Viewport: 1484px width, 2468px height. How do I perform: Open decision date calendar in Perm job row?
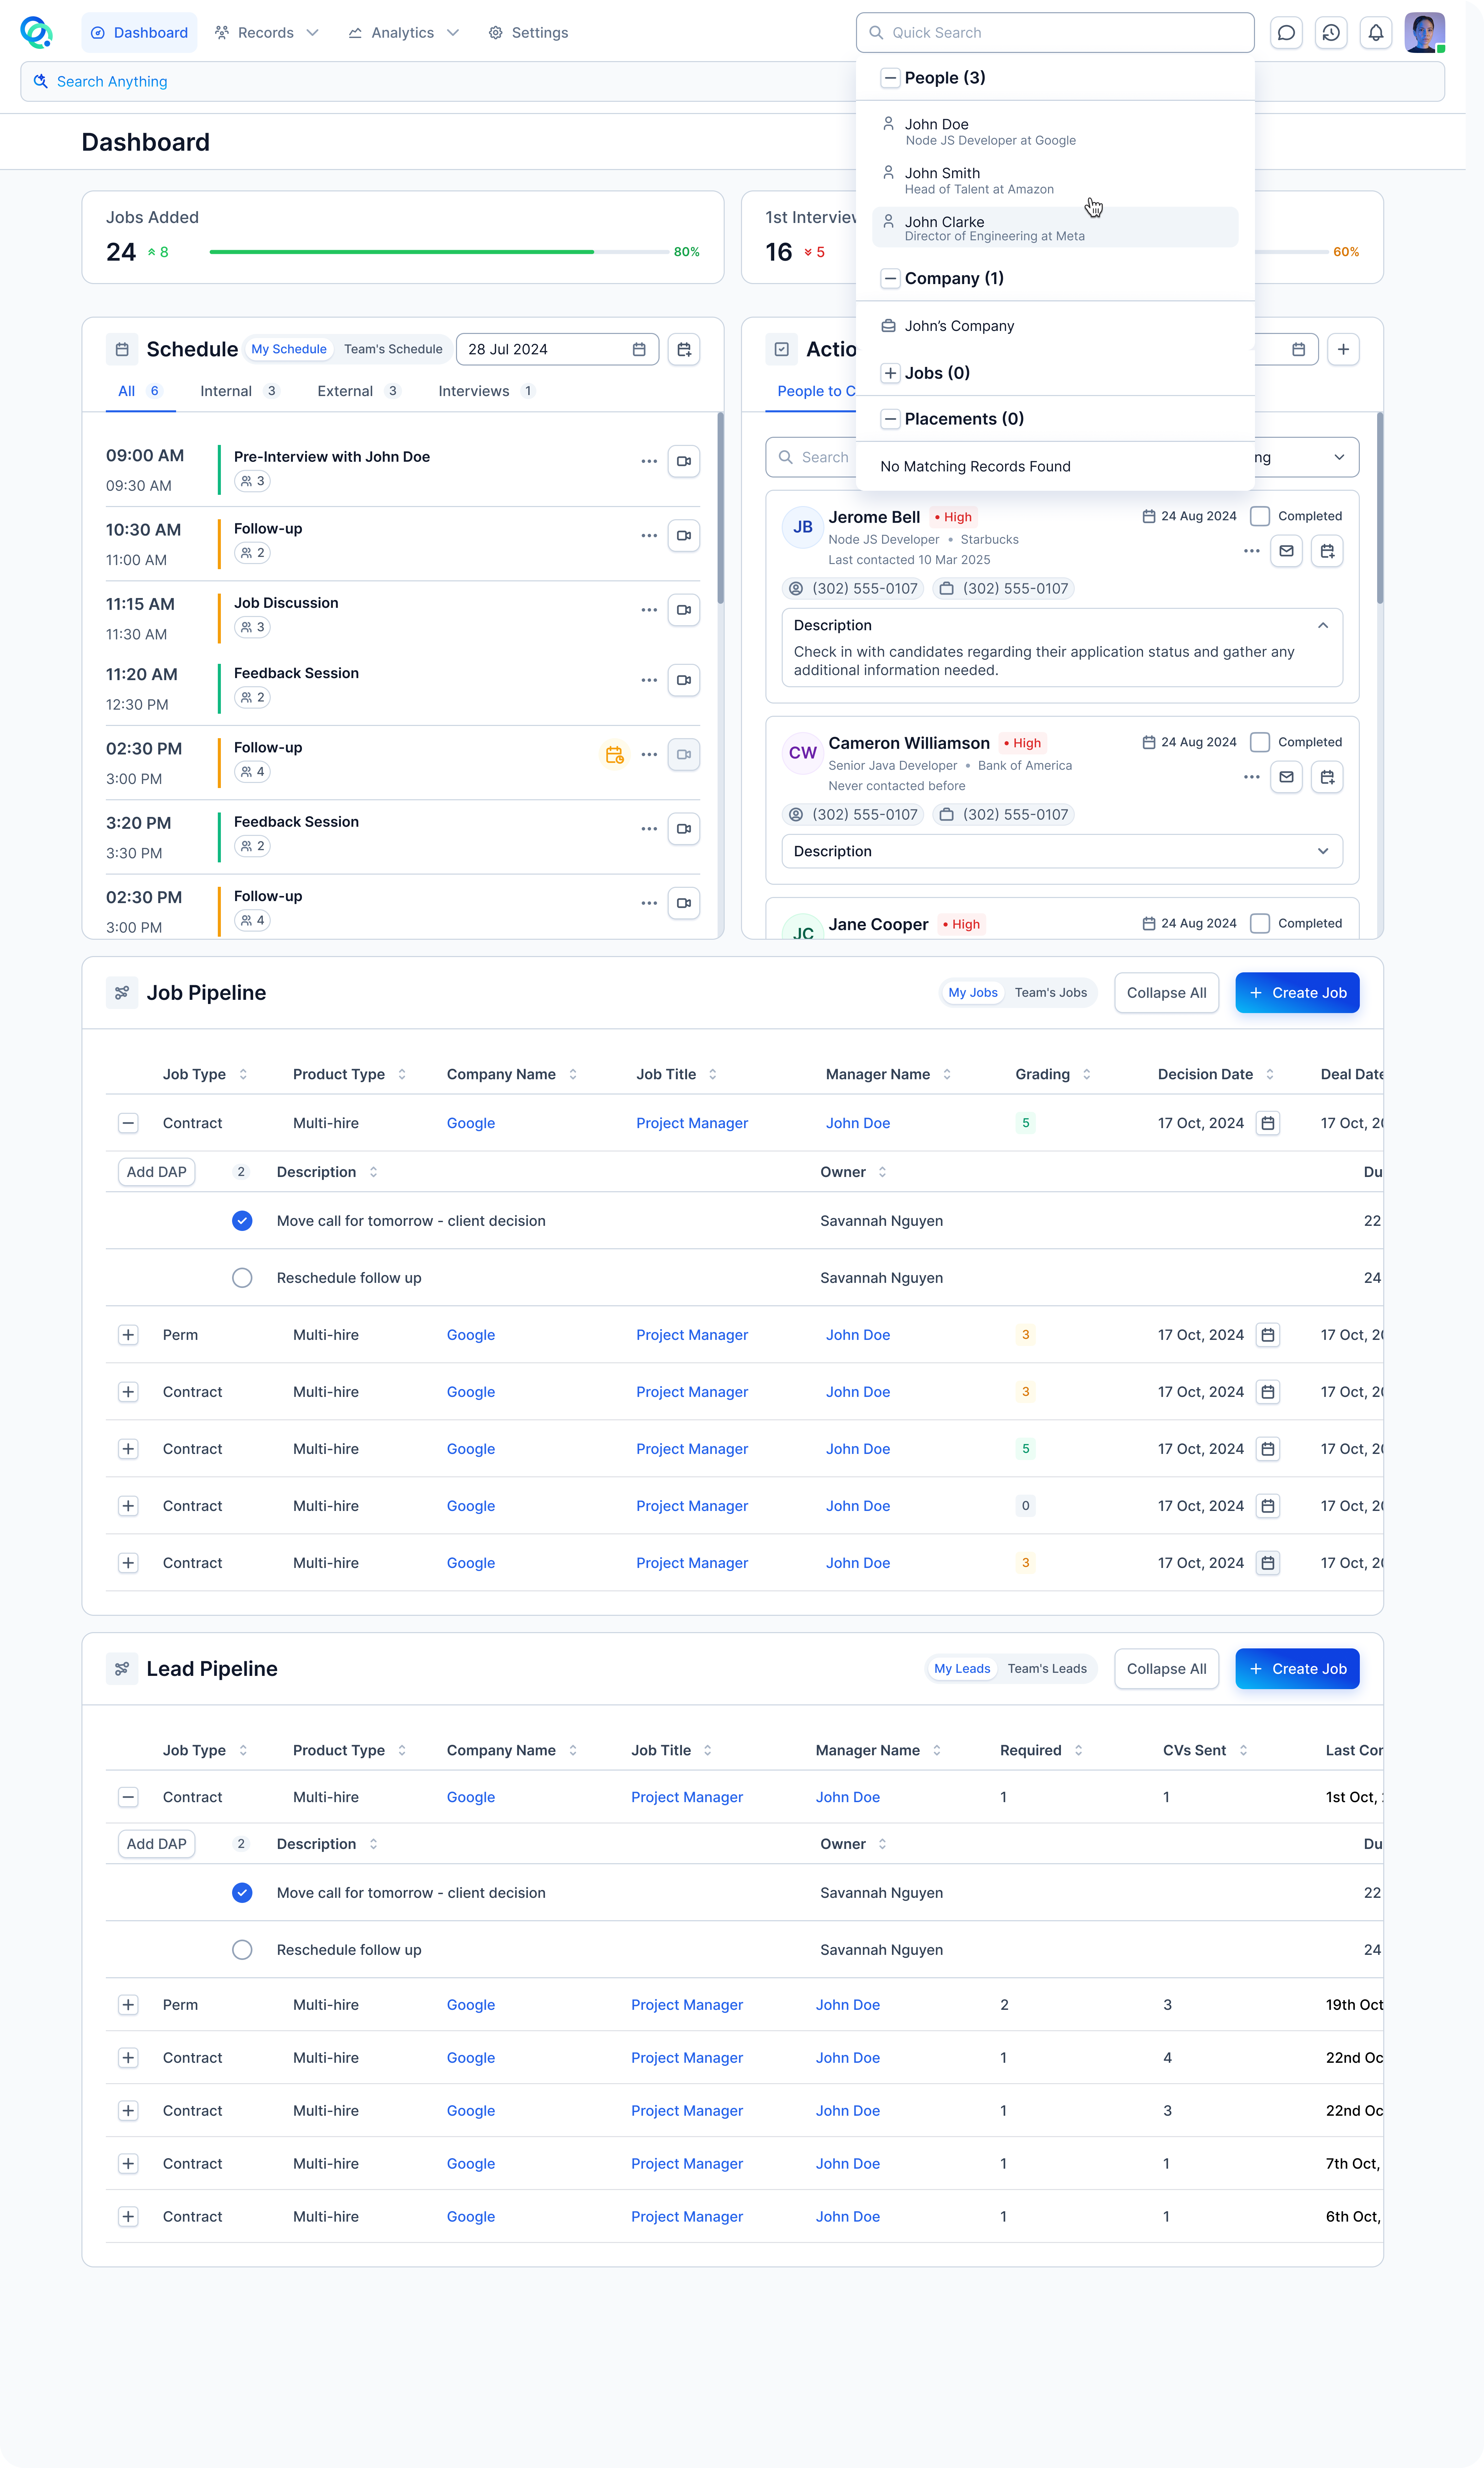click(1268, 1335)
